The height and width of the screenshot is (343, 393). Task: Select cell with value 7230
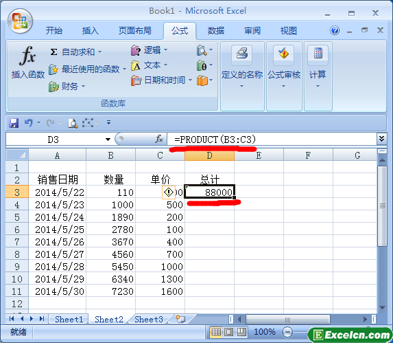(111, 291)
